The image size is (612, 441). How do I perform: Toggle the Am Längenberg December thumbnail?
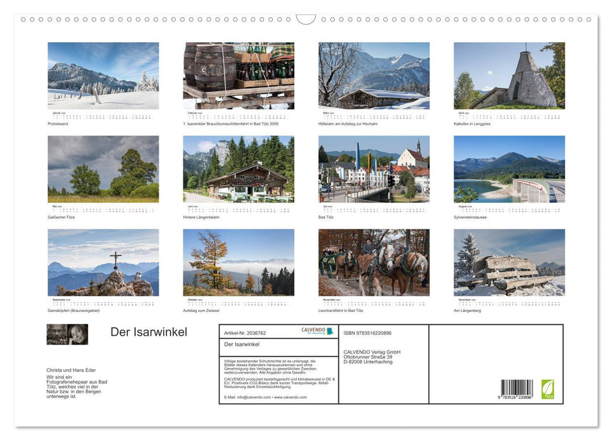tap(509, 262)
